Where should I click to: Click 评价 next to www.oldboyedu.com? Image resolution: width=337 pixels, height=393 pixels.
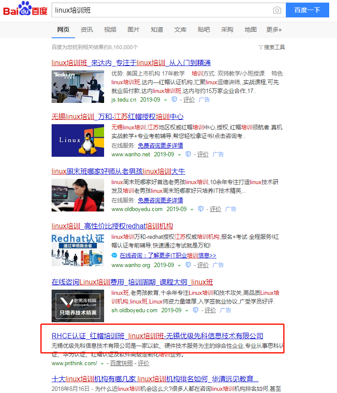(215, 209)
